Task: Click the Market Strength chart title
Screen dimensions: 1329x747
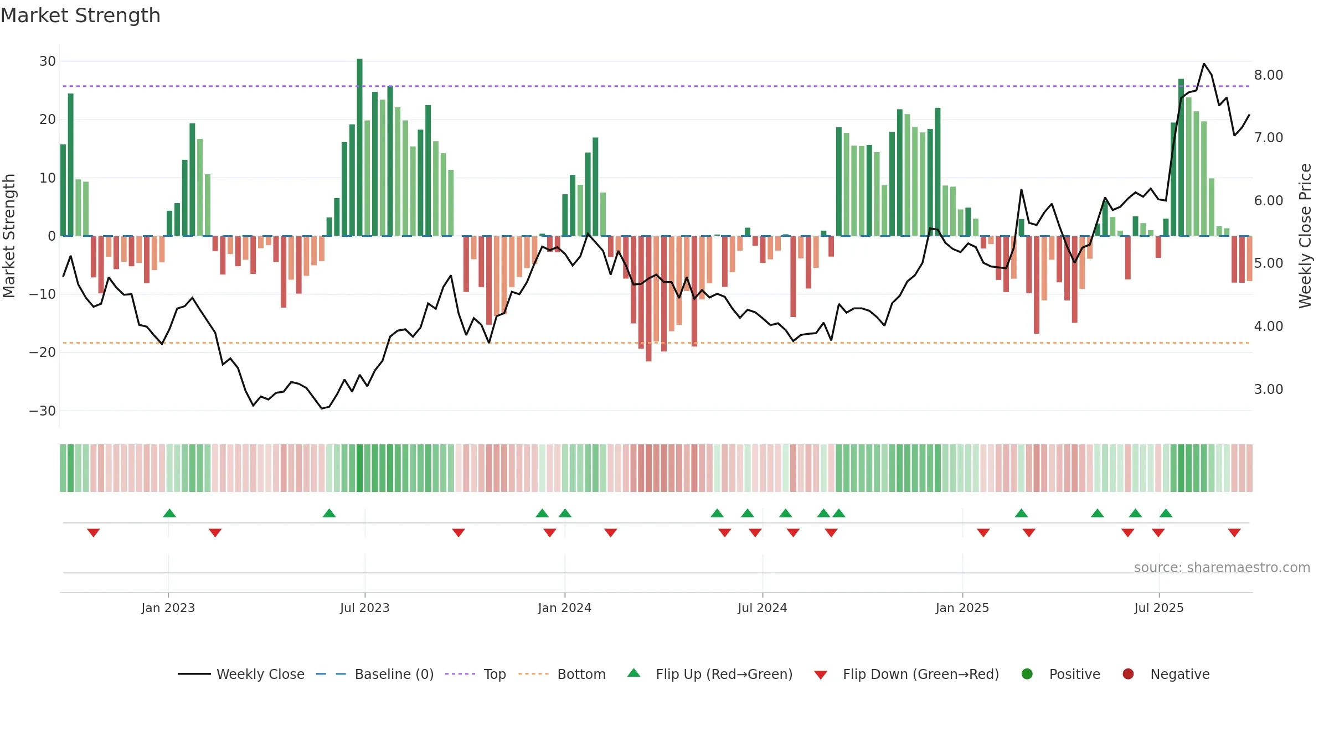Action: (x=80, y=15)
